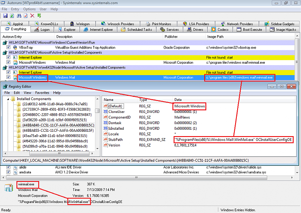Disable the aliide driver checkbox
301x213 pixels.
point(8,167)
